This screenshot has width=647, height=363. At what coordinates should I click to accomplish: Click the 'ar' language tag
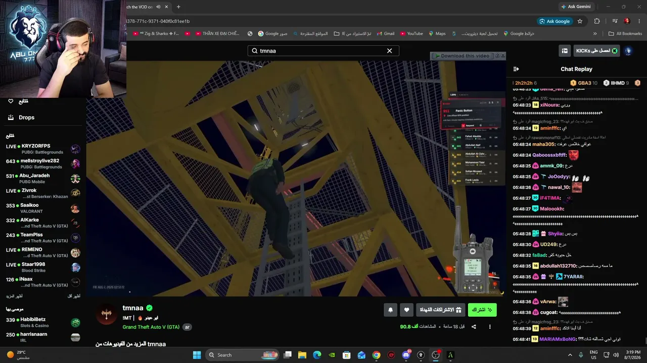(x=187, y=327)
